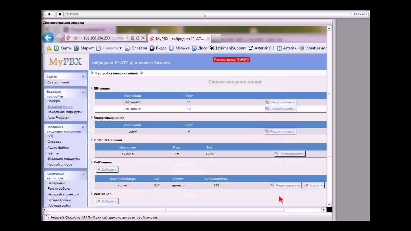Open Внешние линии in sidebar

pos(60,107)
